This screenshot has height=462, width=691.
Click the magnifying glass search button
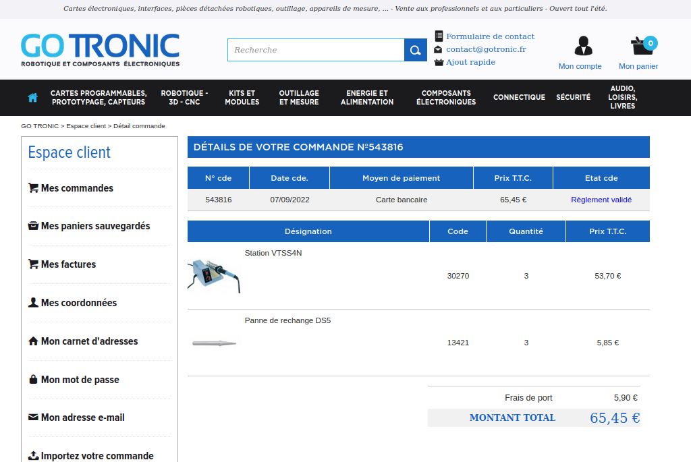416,50
